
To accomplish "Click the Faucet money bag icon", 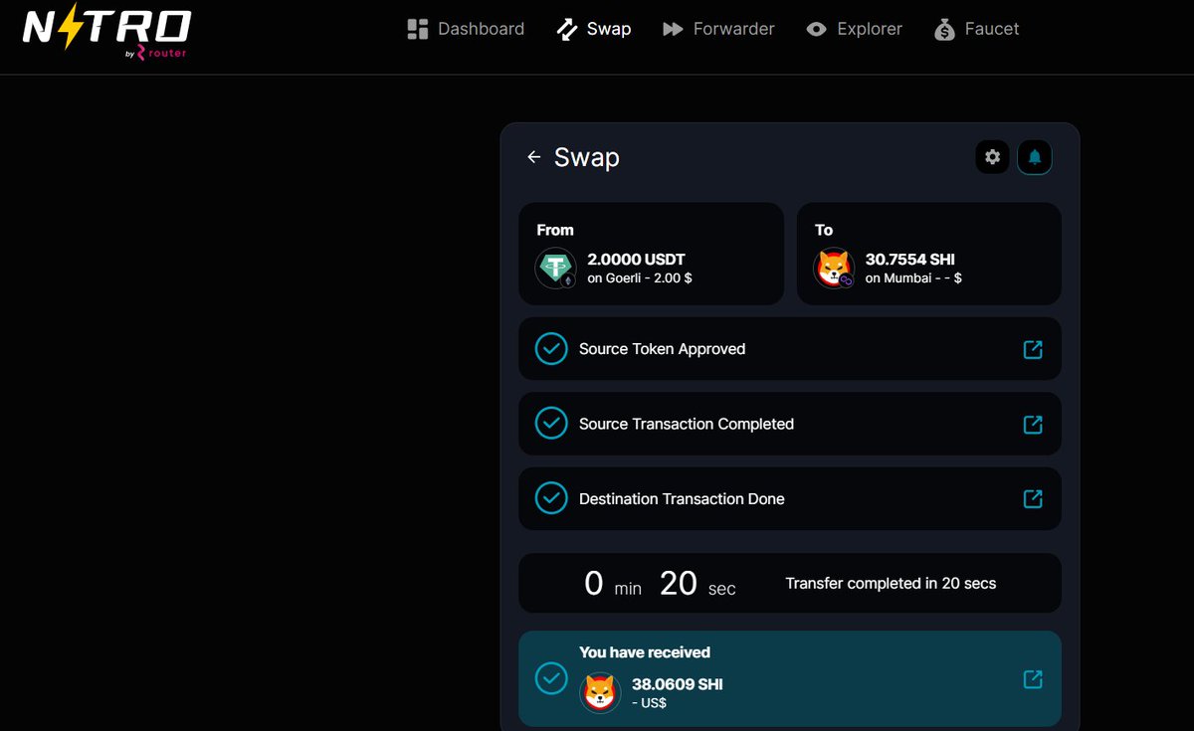I will click(x=944, y=29).
